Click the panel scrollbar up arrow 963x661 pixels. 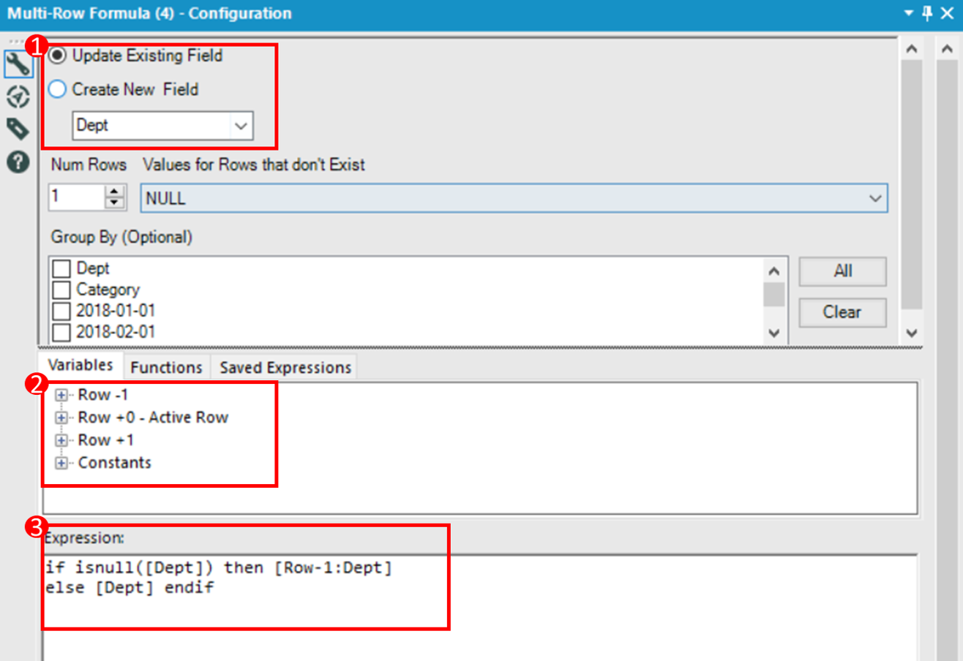[x=912, y=49]
